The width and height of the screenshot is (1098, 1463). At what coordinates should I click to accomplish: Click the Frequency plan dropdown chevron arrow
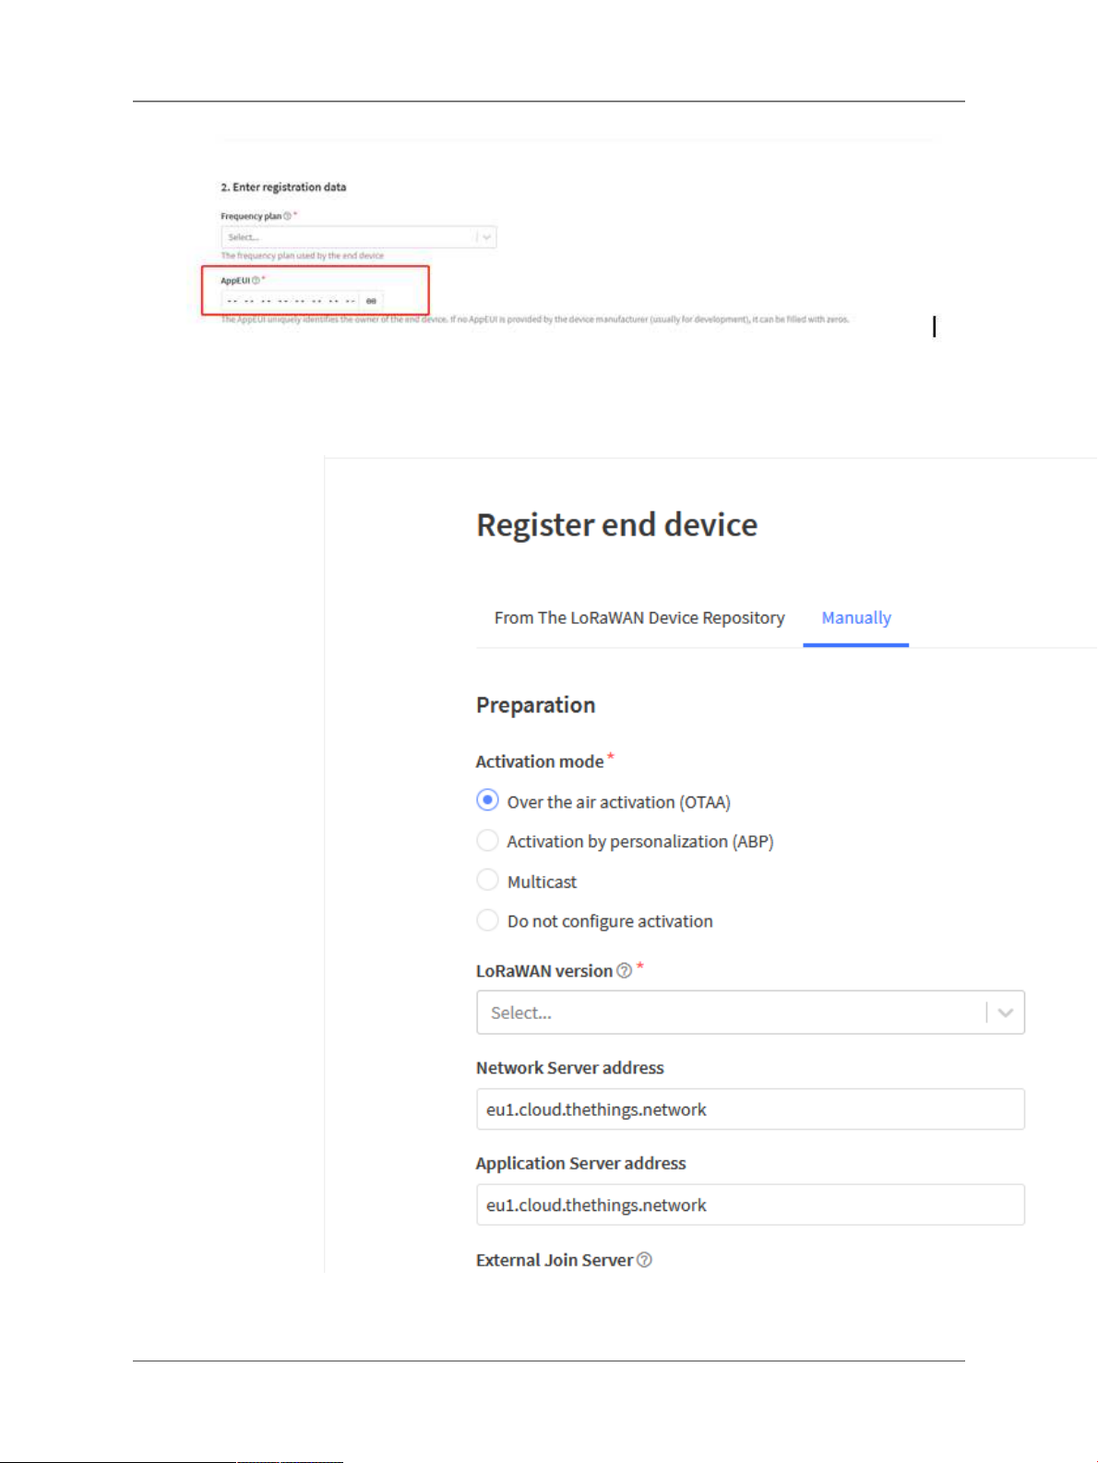tap(487, 237)
